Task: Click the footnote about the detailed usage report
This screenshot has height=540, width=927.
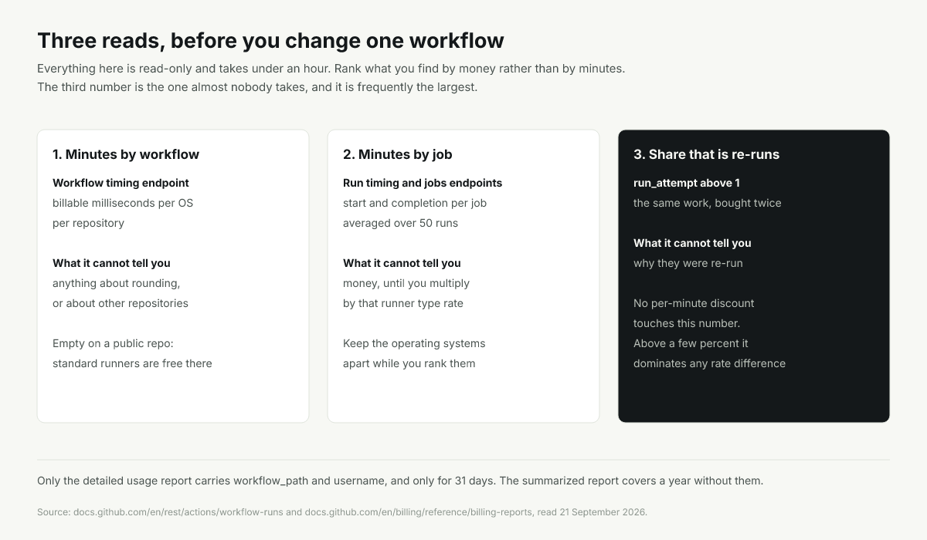Action: pos(400,481)
